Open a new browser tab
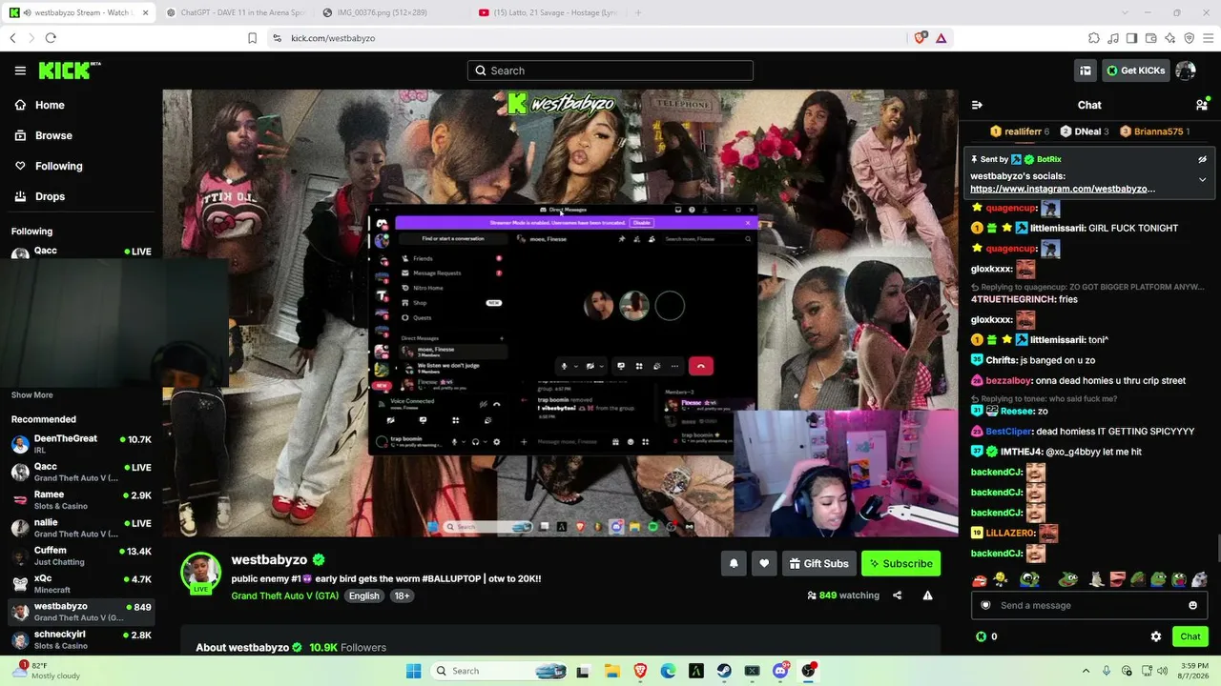This screenshot has height=686, width=1221. pyautogui.click(x=638, y=12)
